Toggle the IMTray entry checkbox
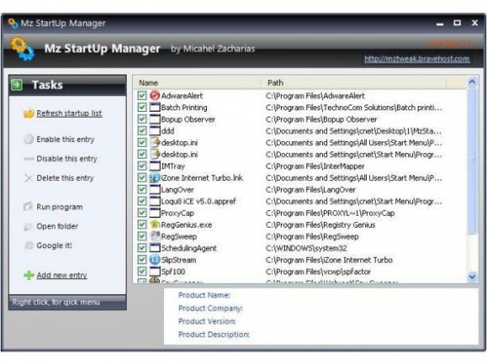 tap(142, 165)
